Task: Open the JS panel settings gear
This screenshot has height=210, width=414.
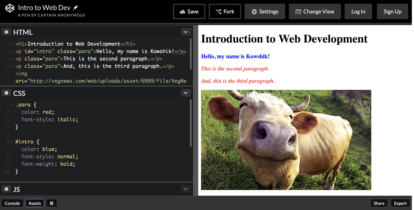Action: coord(6,189)
